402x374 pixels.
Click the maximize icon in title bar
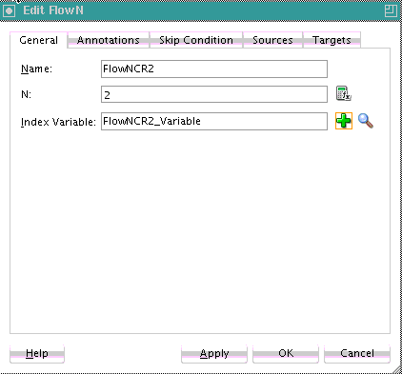point(391,10)
